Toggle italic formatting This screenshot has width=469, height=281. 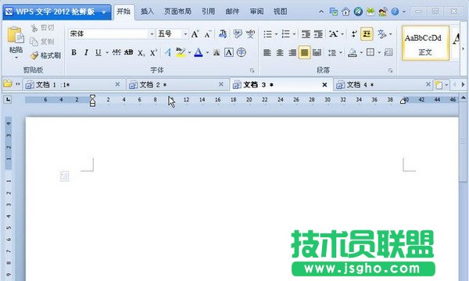[86, 52]
